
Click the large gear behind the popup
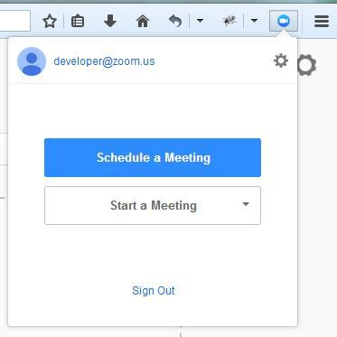307,65
